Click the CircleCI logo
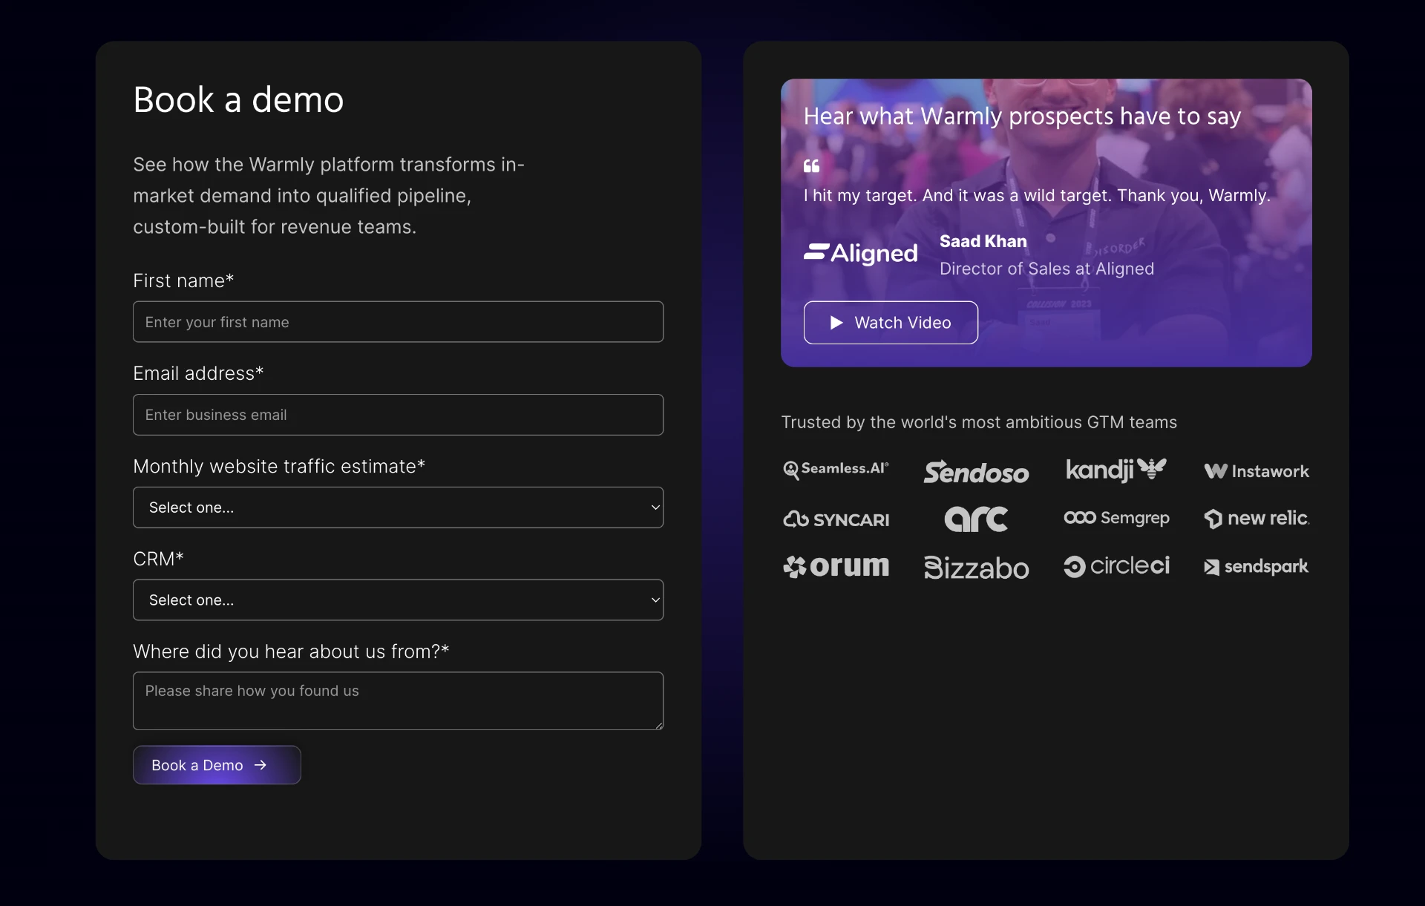The height and width of the screenshot is (906, 1425). tap(1116, 566)
